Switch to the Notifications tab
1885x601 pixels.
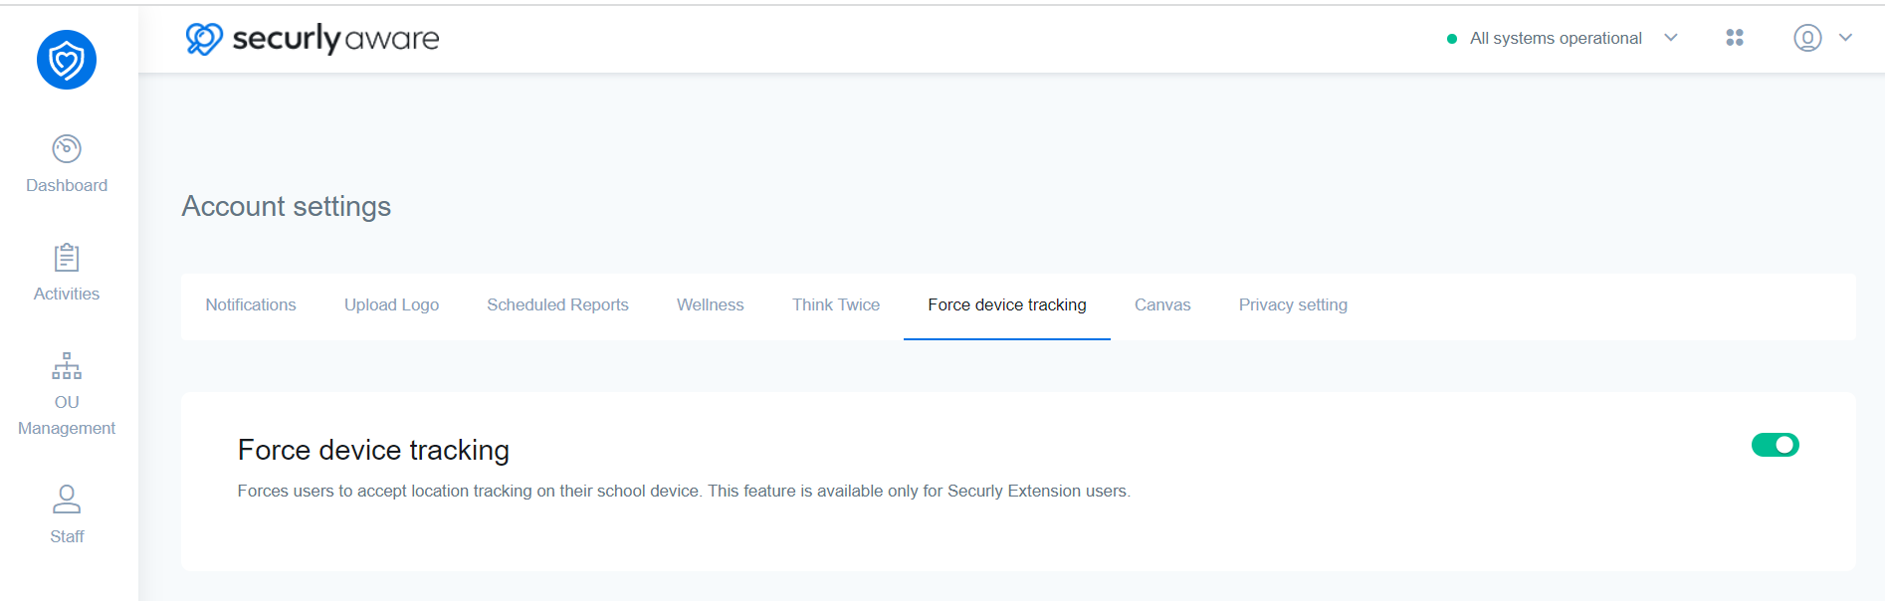click(x=251, y=305)
